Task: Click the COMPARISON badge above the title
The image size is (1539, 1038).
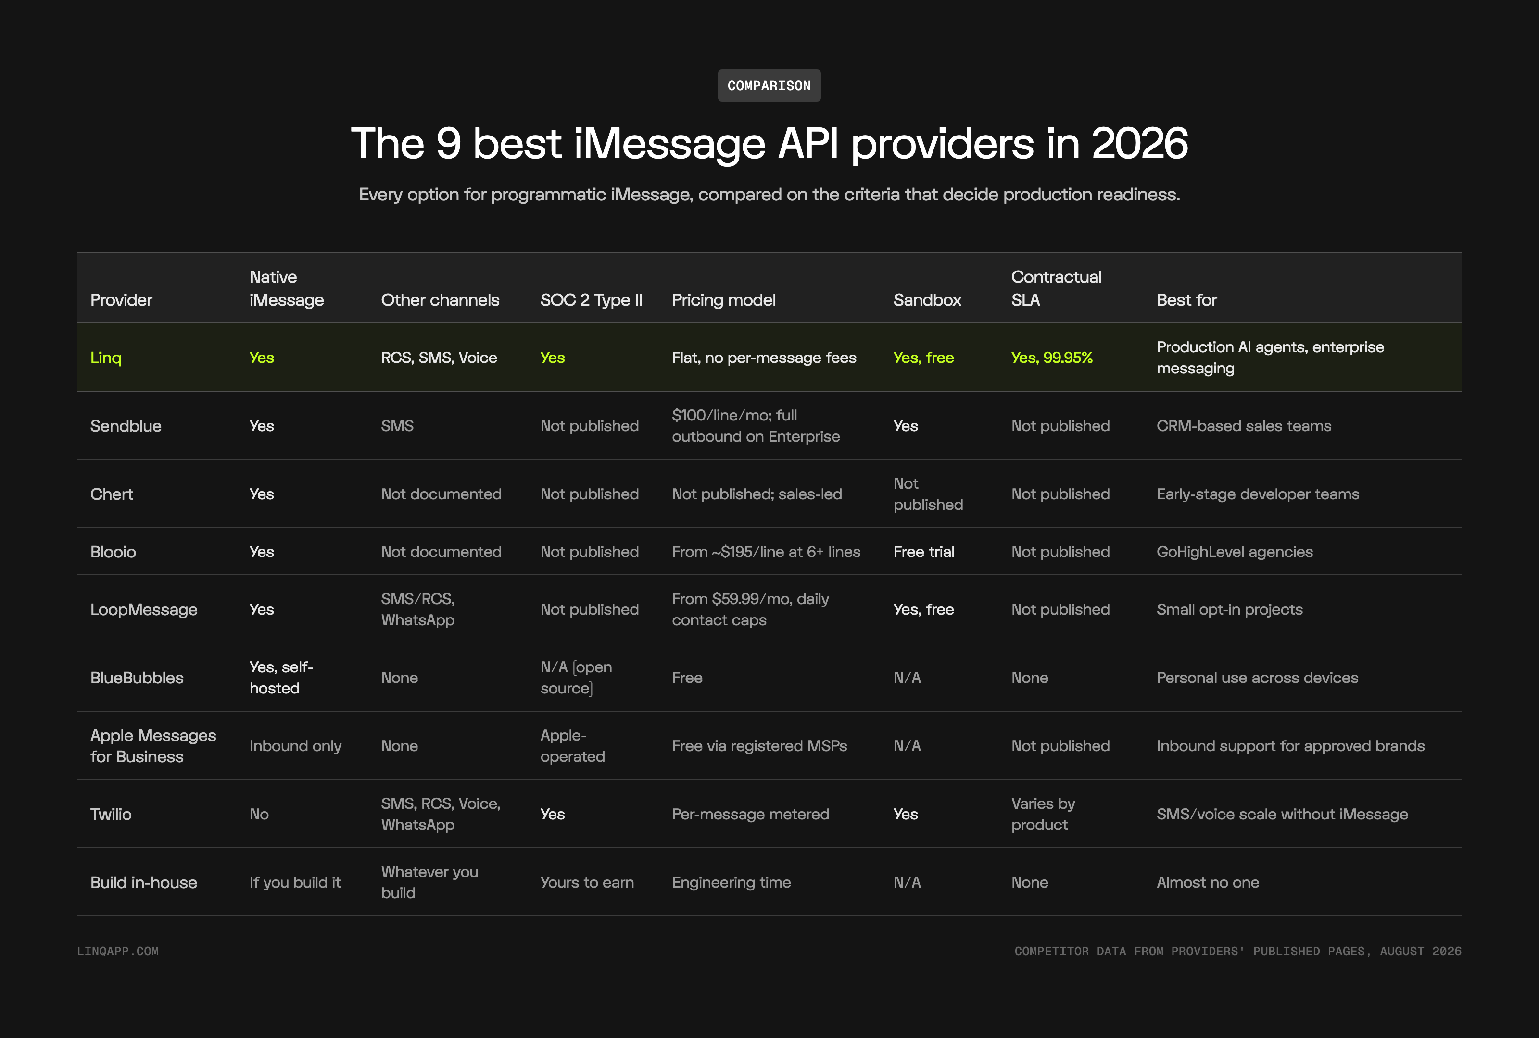Action: 769,86
